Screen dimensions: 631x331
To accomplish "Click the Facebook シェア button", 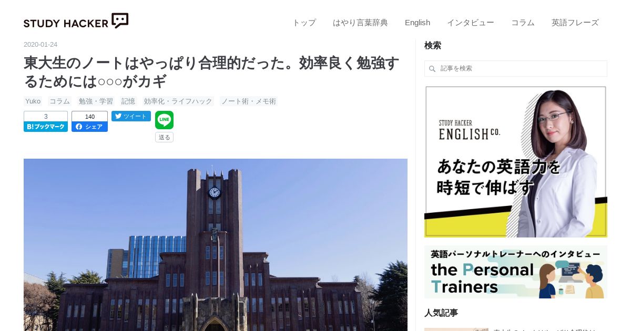I will pyautogui.click(x=89, y=127).
